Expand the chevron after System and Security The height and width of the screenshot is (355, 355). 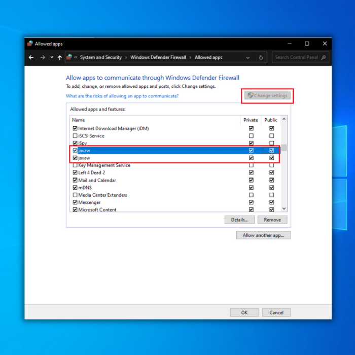[126, 57]
